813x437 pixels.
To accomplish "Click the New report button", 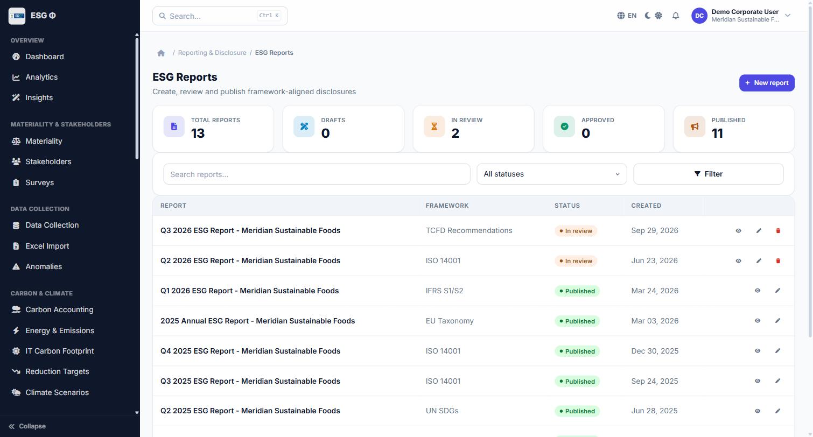I will tap(767, 83).
